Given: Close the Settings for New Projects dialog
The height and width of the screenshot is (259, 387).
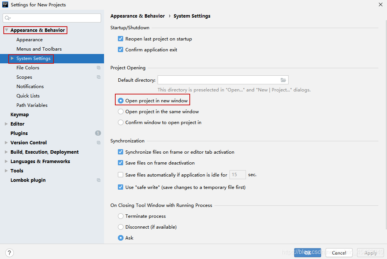Looking at the screenshot, I should click(x=381, y=4).
